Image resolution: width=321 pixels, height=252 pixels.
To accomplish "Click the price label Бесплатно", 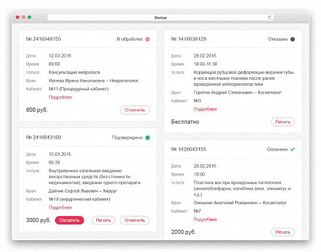I will 185,122.
